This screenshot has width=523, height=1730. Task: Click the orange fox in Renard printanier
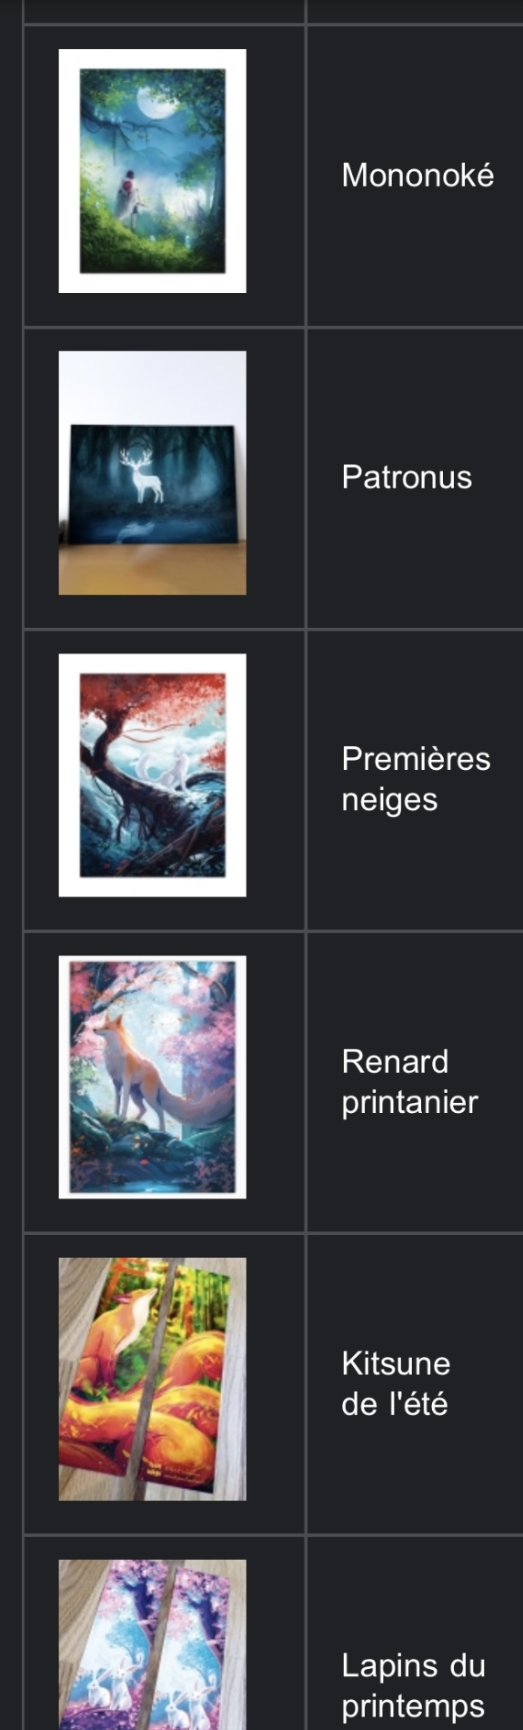[x=146, y=1074]
